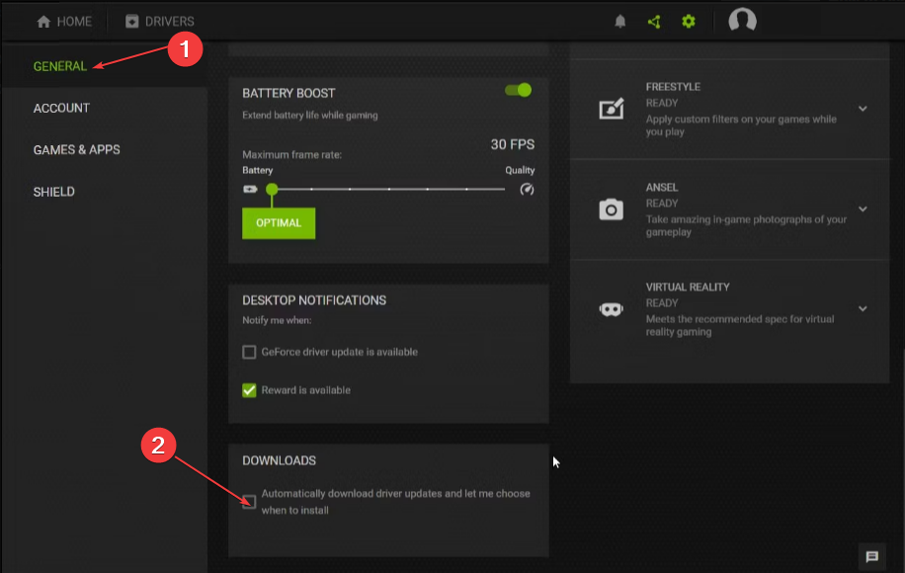905x573 pixels.
Task: Click the Ansel camera icon
Action: click(x=612, y=209)
